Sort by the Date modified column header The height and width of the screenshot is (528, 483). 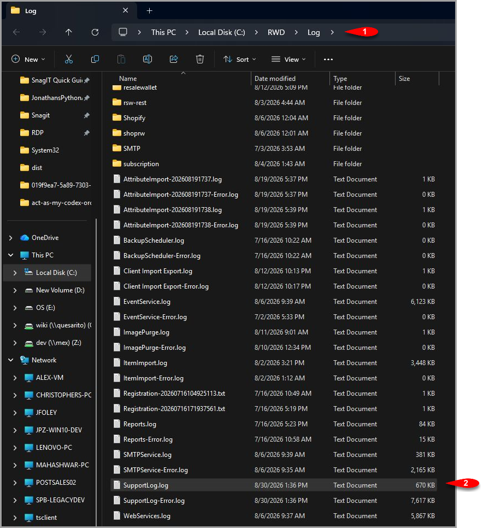[x=275, y=79]
